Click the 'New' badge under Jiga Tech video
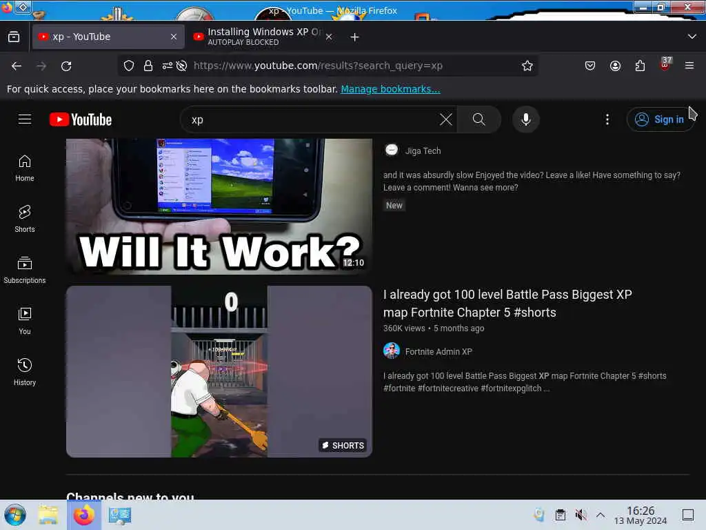The image size is (706, 530). pyautogui.click(x=394, y=206)
